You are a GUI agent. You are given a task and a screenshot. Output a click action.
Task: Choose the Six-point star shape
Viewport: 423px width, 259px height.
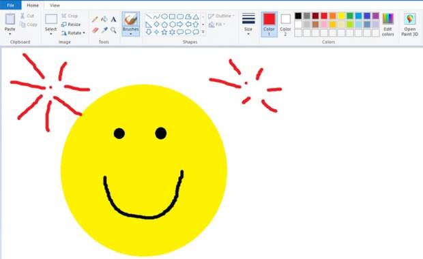tap(172, 32)
